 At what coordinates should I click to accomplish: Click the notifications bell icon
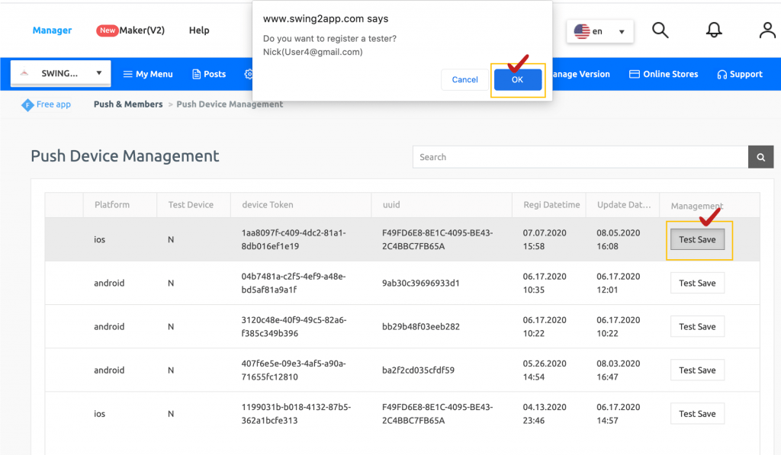[714, 30]
